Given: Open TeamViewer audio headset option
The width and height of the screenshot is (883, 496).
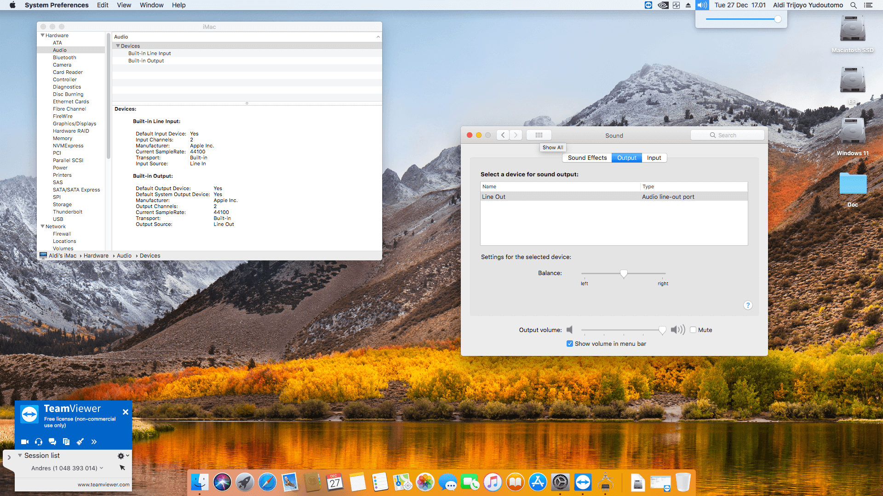Looking at the screenshot, I should [39, 442].
